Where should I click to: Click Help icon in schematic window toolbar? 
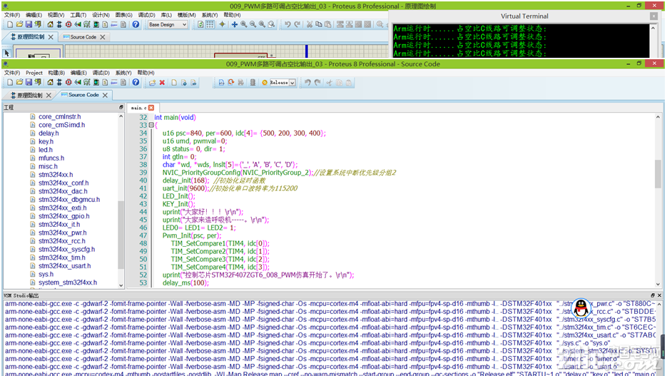coord(136,25)
